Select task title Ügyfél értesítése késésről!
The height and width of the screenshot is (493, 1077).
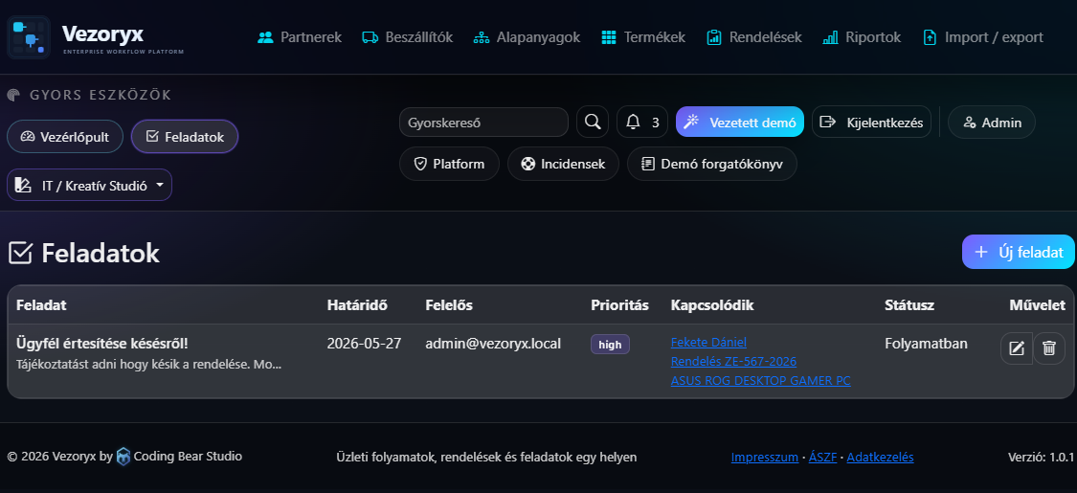(102, 343)
